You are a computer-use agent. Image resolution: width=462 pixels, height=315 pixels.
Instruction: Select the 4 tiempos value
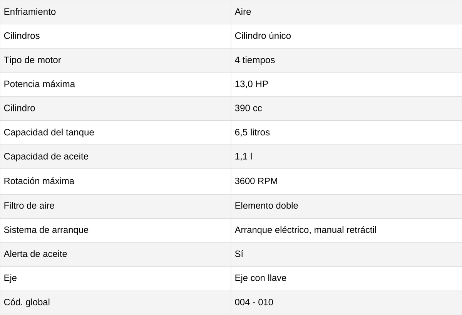tap(255, 60)
